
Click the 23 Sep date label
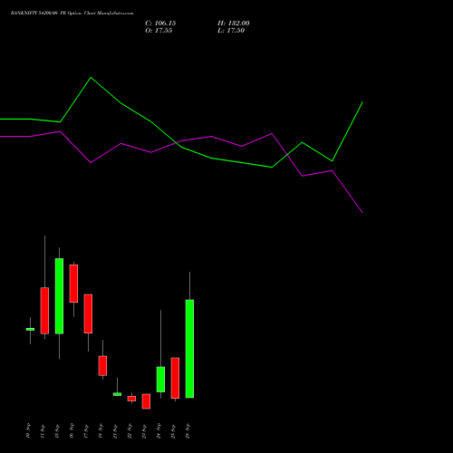point(144,431)
